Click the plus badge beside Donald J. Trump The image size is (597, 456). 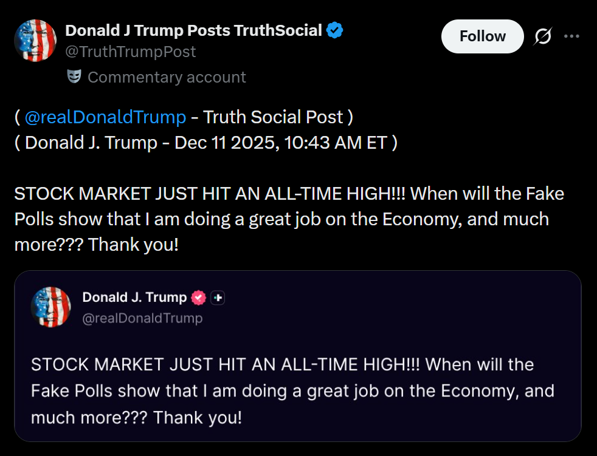[x=218, y=298]
